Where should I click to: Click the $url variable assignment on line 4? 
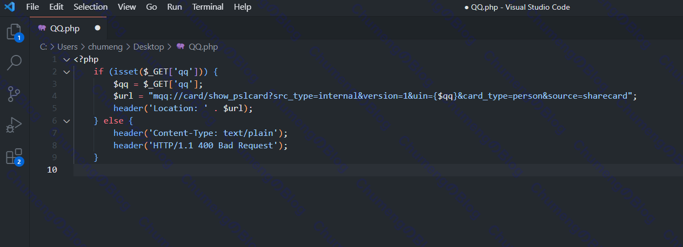[123, 96]
